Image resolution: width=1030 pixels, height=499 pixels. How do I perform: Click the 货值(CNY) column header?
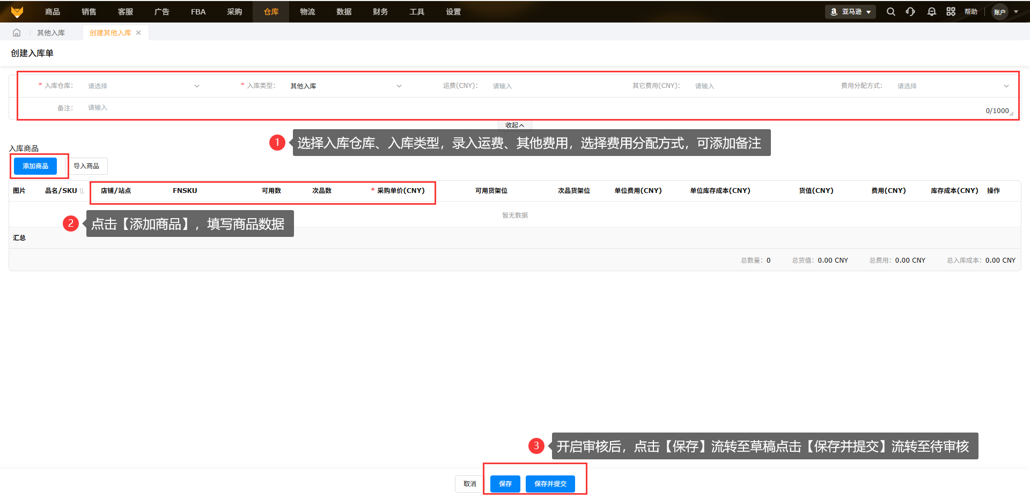pos(816,191)
